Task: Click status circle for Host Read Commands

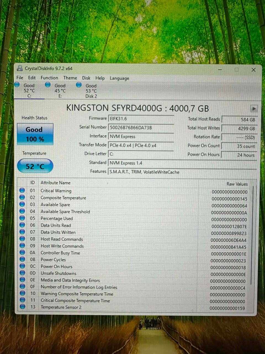Action: (x=22, y=239)
